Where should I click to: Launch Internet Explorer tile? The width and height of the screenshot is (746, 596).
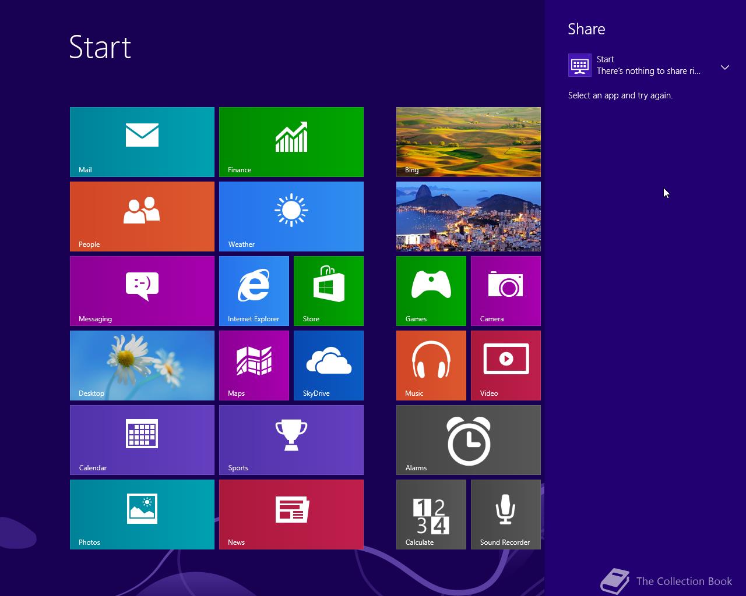tap(254, 291)
